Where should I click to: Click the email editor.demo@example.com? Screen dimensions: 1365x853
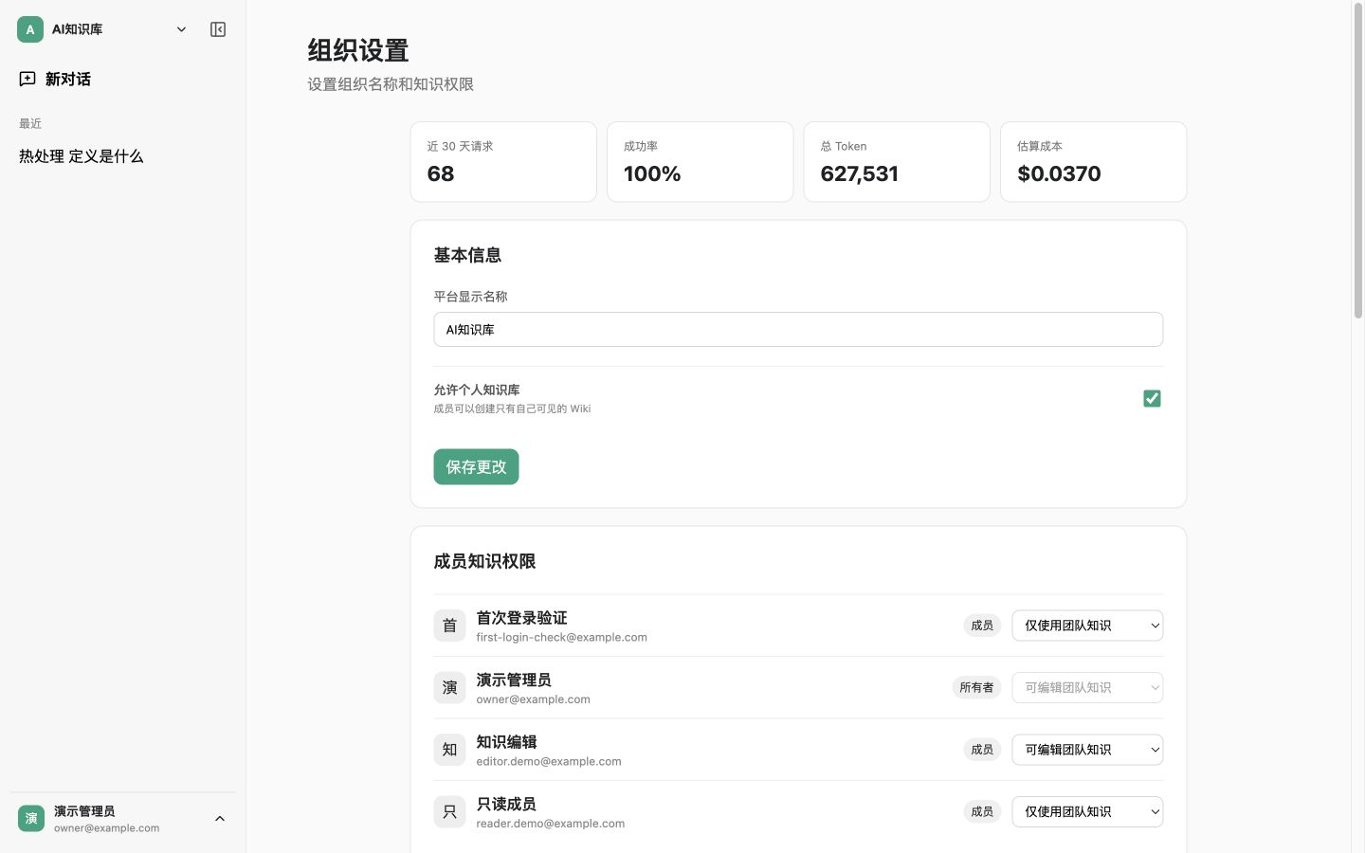(549, 762)
